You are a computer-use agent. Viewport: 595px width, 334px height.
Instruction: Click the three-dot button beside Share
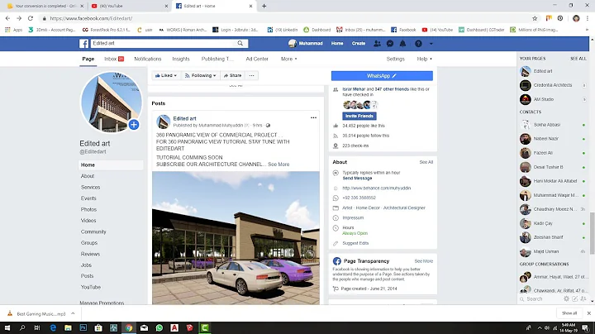point(251,75)
